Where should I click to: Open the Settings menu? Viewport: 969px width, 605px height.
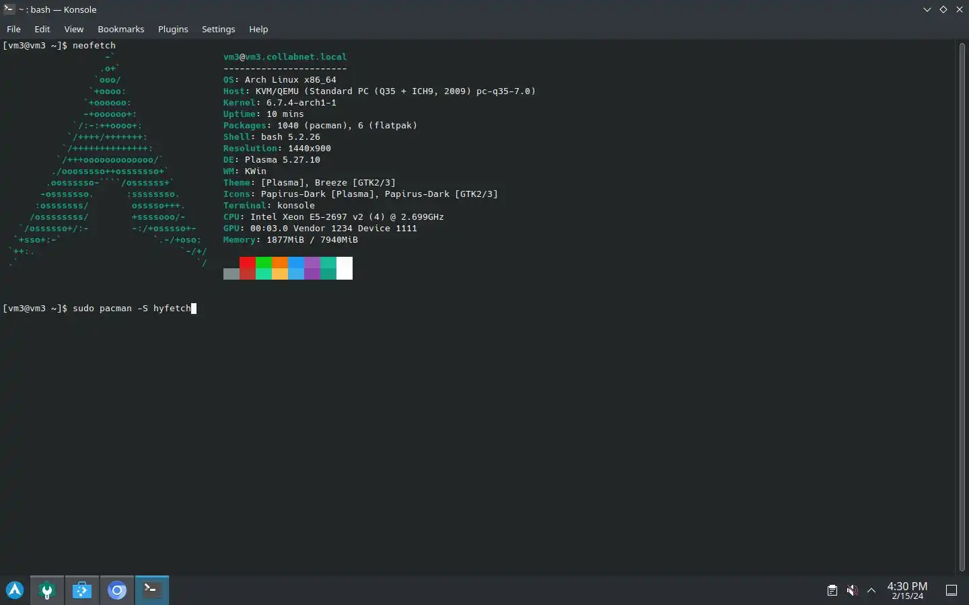(x=218, y=29)
